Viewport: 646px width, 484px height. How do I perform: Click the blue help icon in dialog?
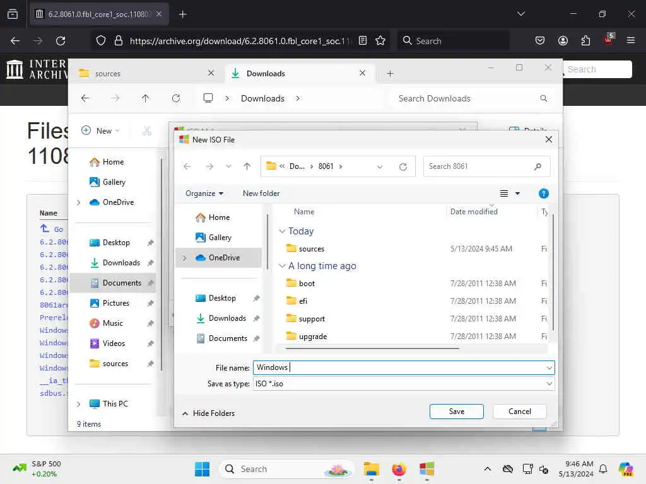point(543,193)
